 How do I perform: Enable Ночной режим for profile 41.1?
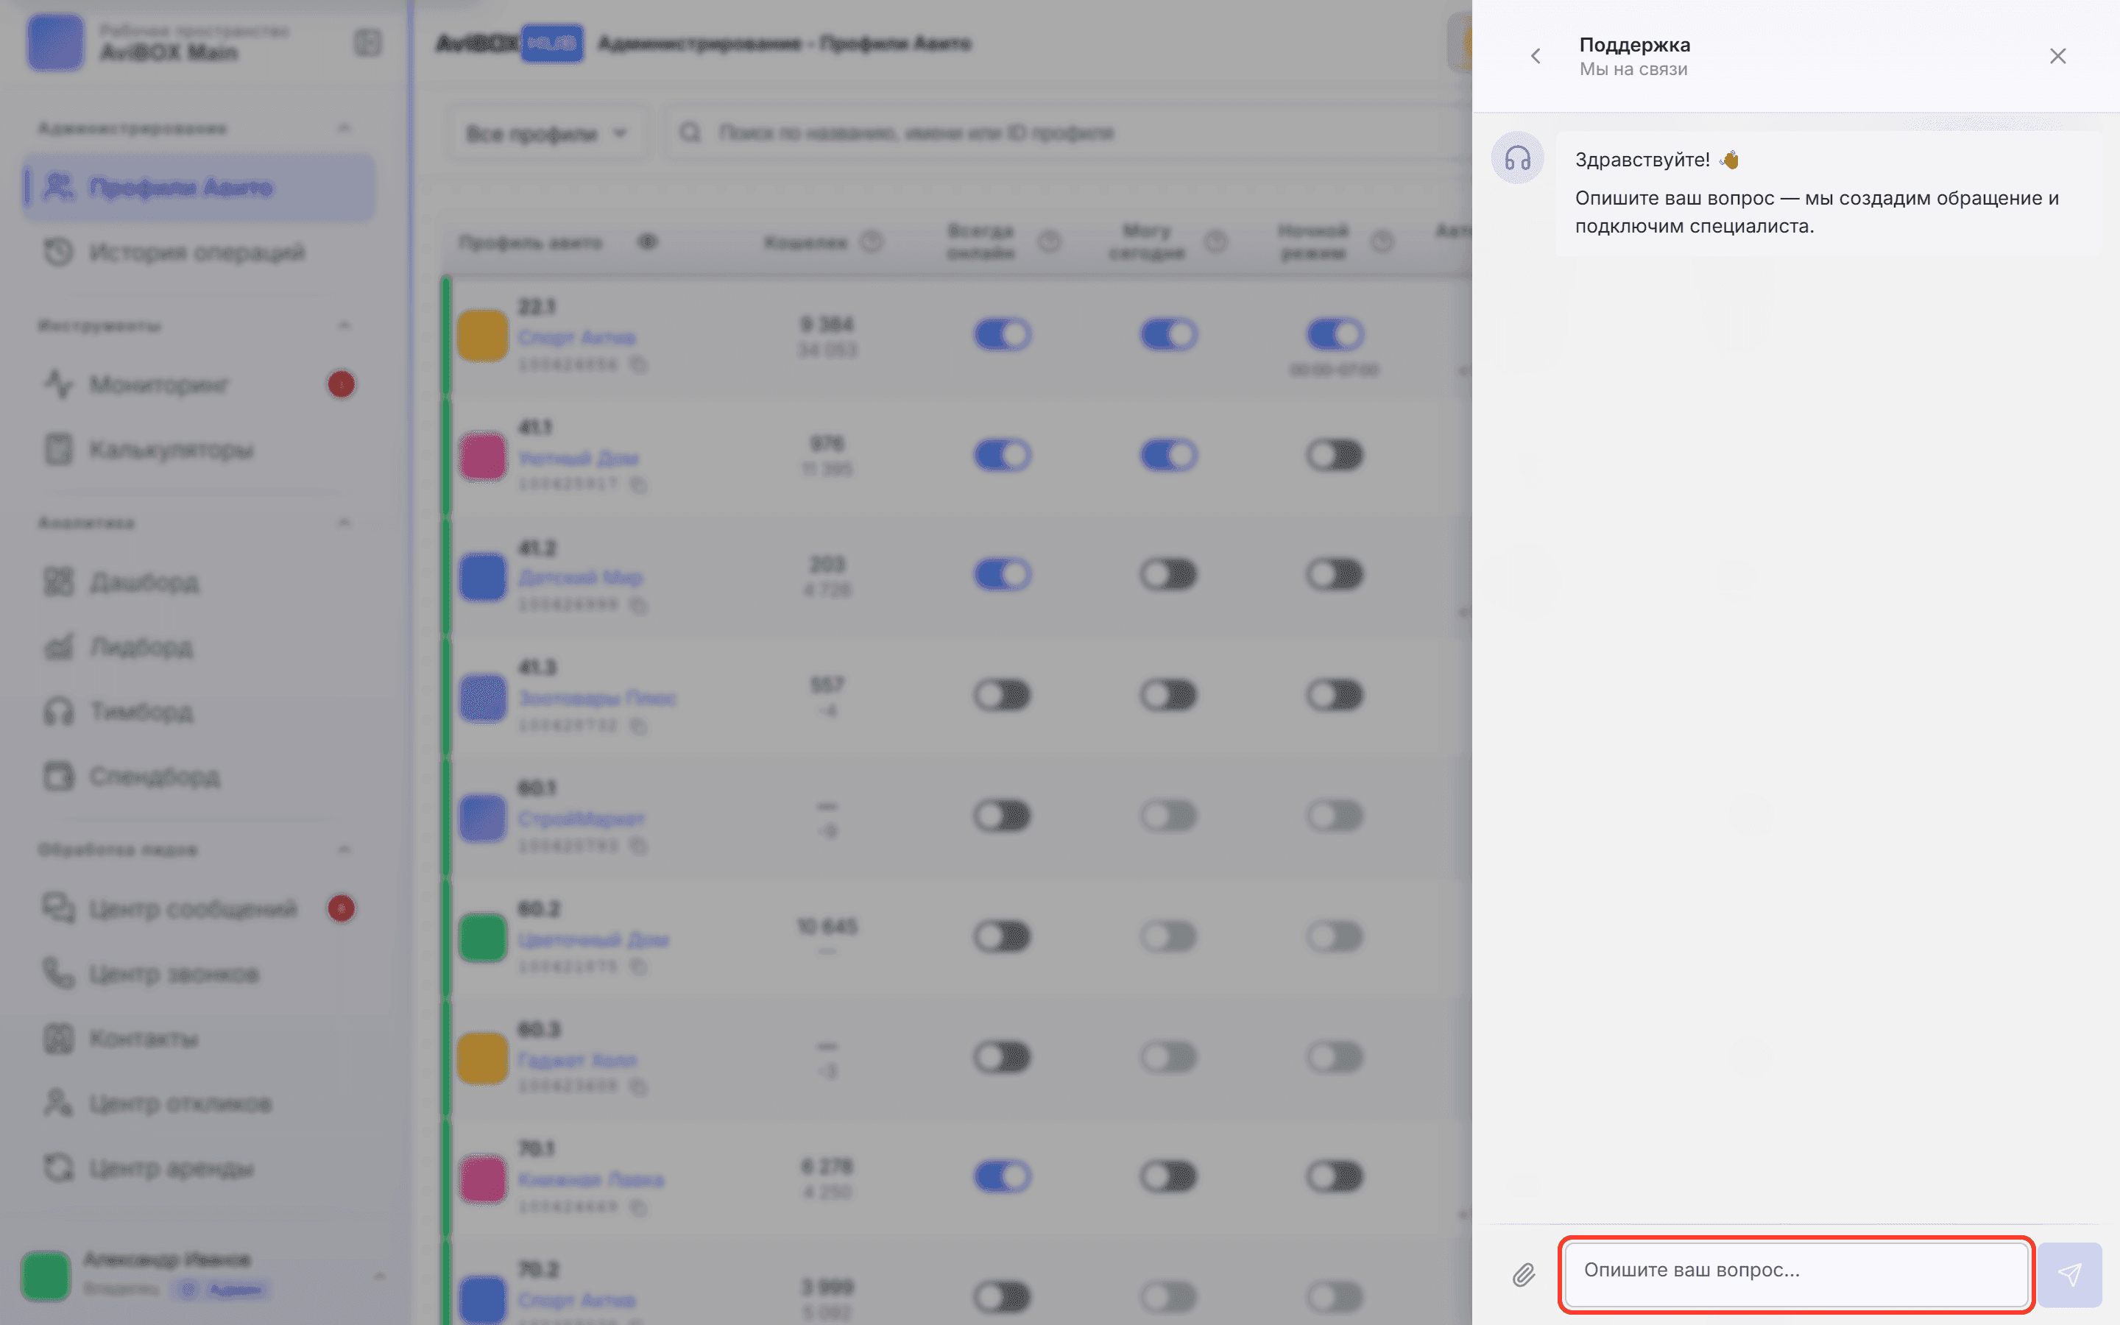pos(1335,455)
